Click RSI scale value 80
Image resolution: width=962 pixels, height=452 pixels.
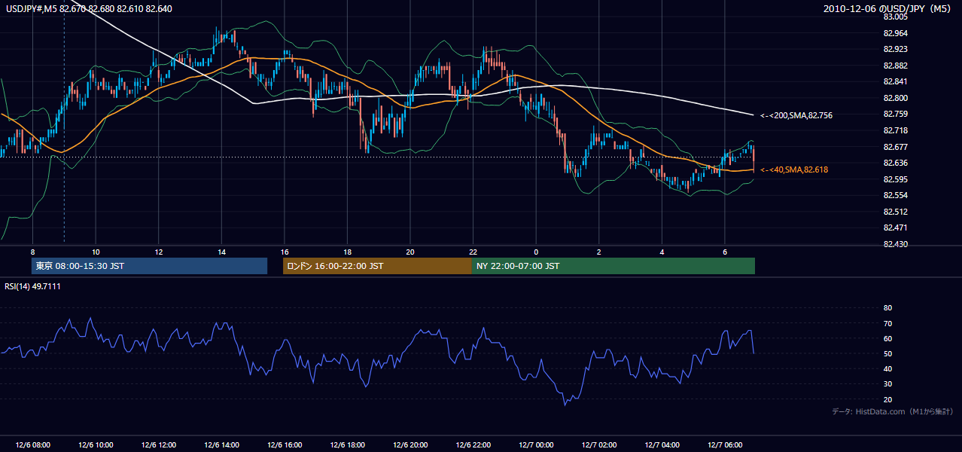pyautogui.click(x=887, y=308)
